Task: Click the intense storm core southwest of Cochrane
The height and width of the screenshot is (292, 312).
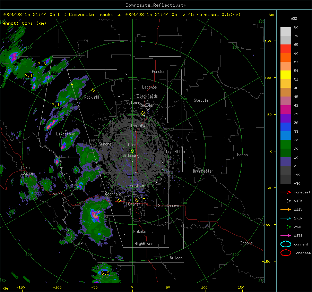Action: 95,216
